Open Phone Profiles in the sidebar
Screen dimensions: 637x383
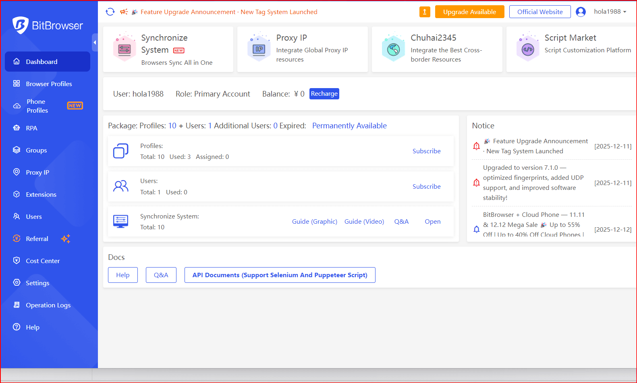point(37,106)
